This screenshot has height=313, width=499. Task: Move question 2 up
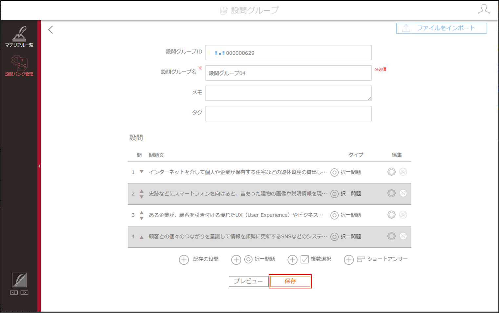(x=142, y=191)
